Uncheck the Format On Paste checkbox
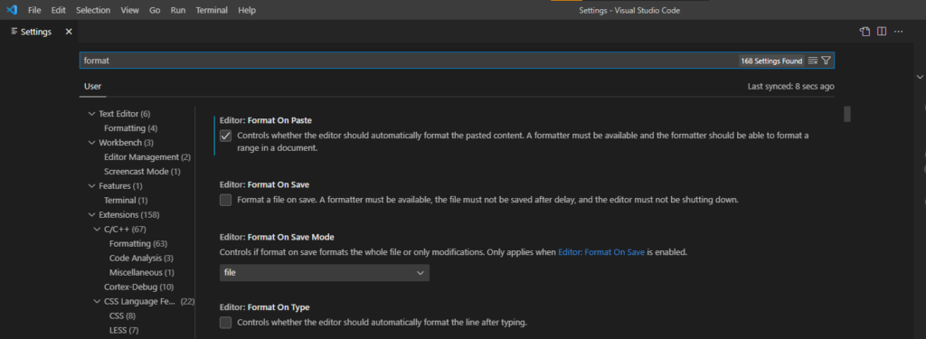The image size is (926, 339). tap(225, 136)
